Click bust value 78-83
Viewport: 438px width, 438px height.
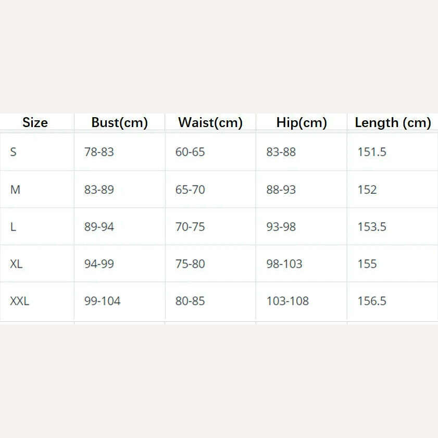click(x=99, y=152)
